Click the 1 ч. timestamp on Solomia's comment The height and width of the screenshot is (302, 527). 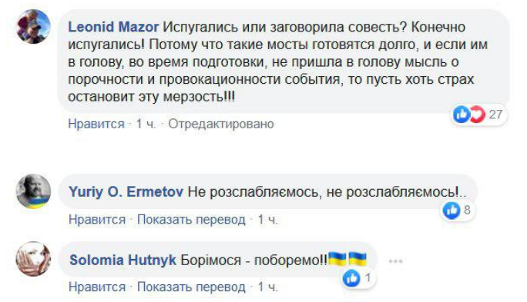(268, 287)
